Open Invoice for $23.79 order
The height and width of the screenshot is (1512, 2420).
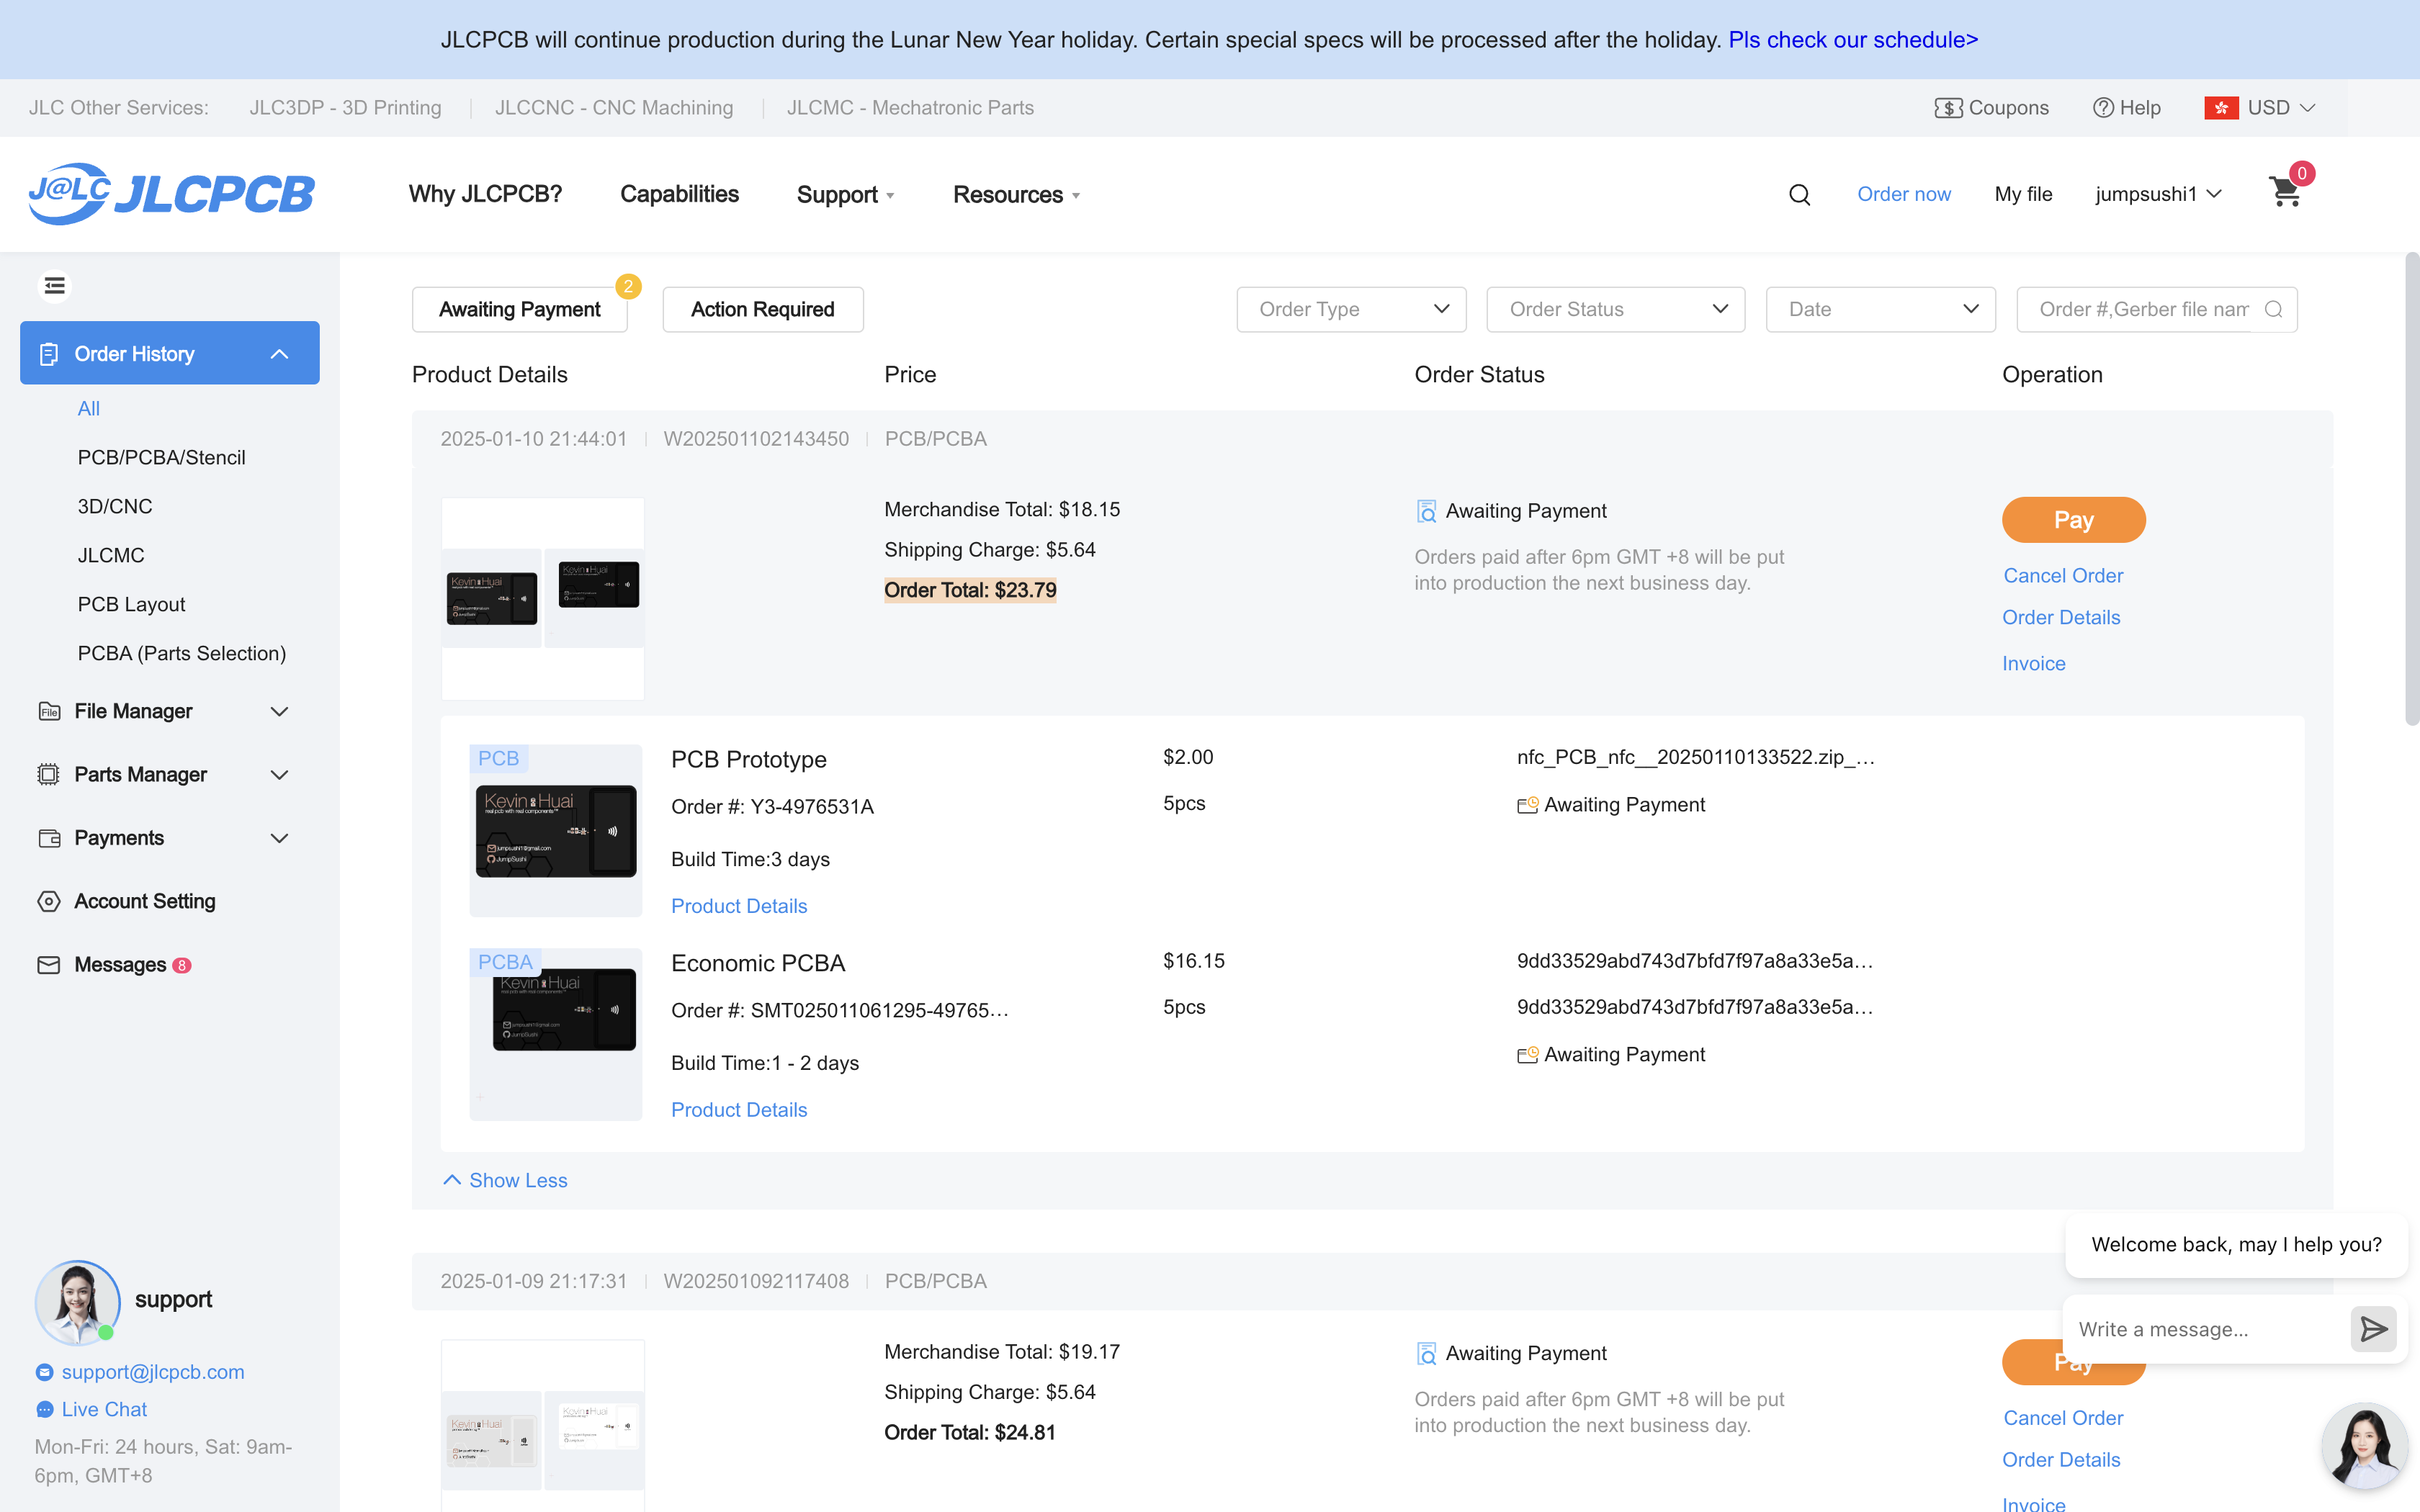[x=2033, y=663]
